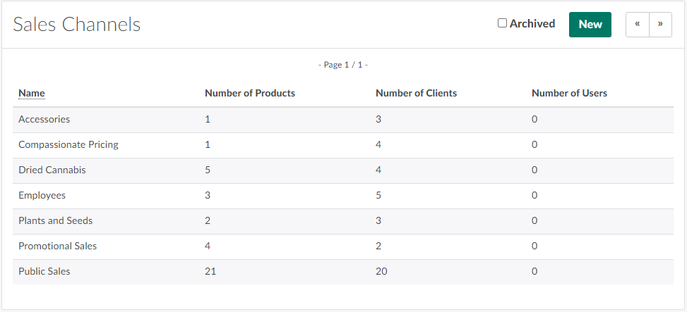Select the Dried Cannabis channel
Viewport: 687px width, 312px height.
pyautogui.click(x=52, y=170)
